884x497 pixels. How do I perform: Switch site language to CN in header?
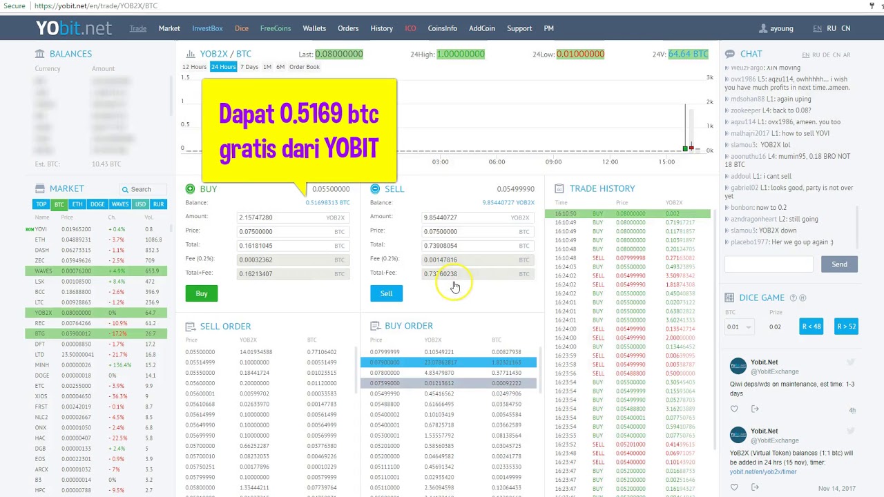(x=845, y=28)
